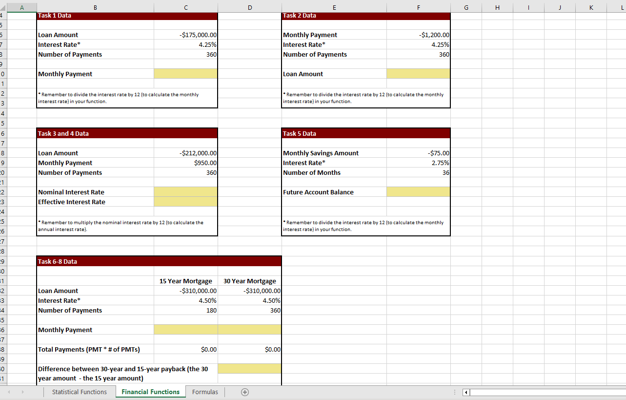Open the Formulas sheet tab
The height and width of the screenshot is (400, 626).
point(205,392)
